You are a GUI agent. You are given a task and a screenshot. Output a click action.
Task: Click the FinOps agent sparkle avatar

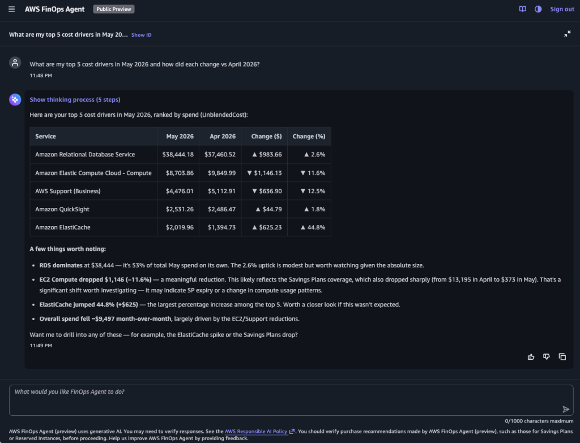click(15, 100)
